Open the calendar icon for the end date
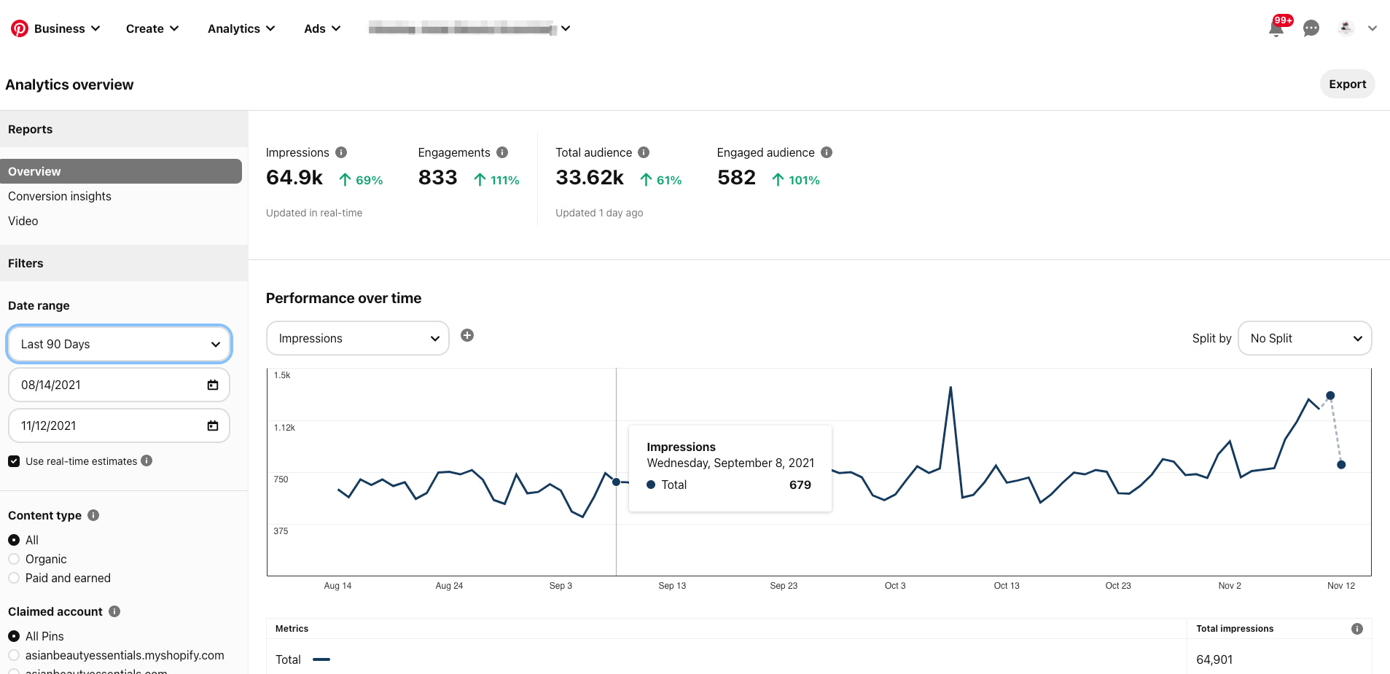Viewport: 1390px width, 674px height. pyautogui.click(x=212, y=426)
